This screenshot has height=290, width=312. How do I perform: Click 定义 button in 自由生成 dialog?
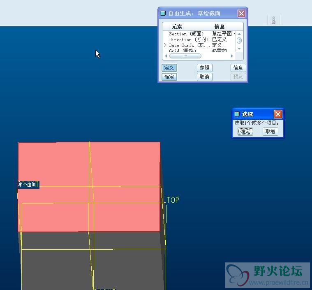pyautogui.click(x=169, y=68)
